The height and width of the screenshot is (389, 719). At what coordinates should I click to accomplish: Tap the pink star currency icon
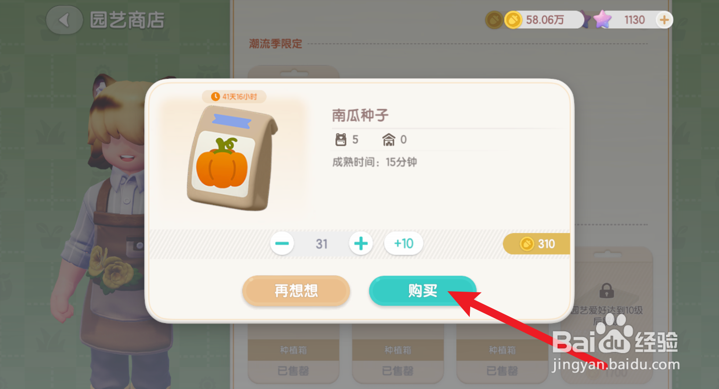coord(602,19)
